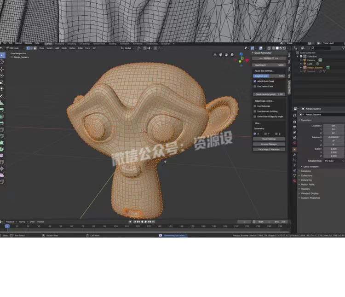Image resolution: width=345 pixels, height=297 pixels.
Task: Switch to the Sculpting workspace tab
Action: 71,44
